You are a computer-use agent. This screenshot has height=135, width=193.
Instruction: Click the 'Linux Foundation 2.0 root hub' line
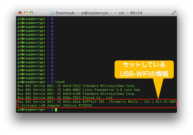[79, 90]
